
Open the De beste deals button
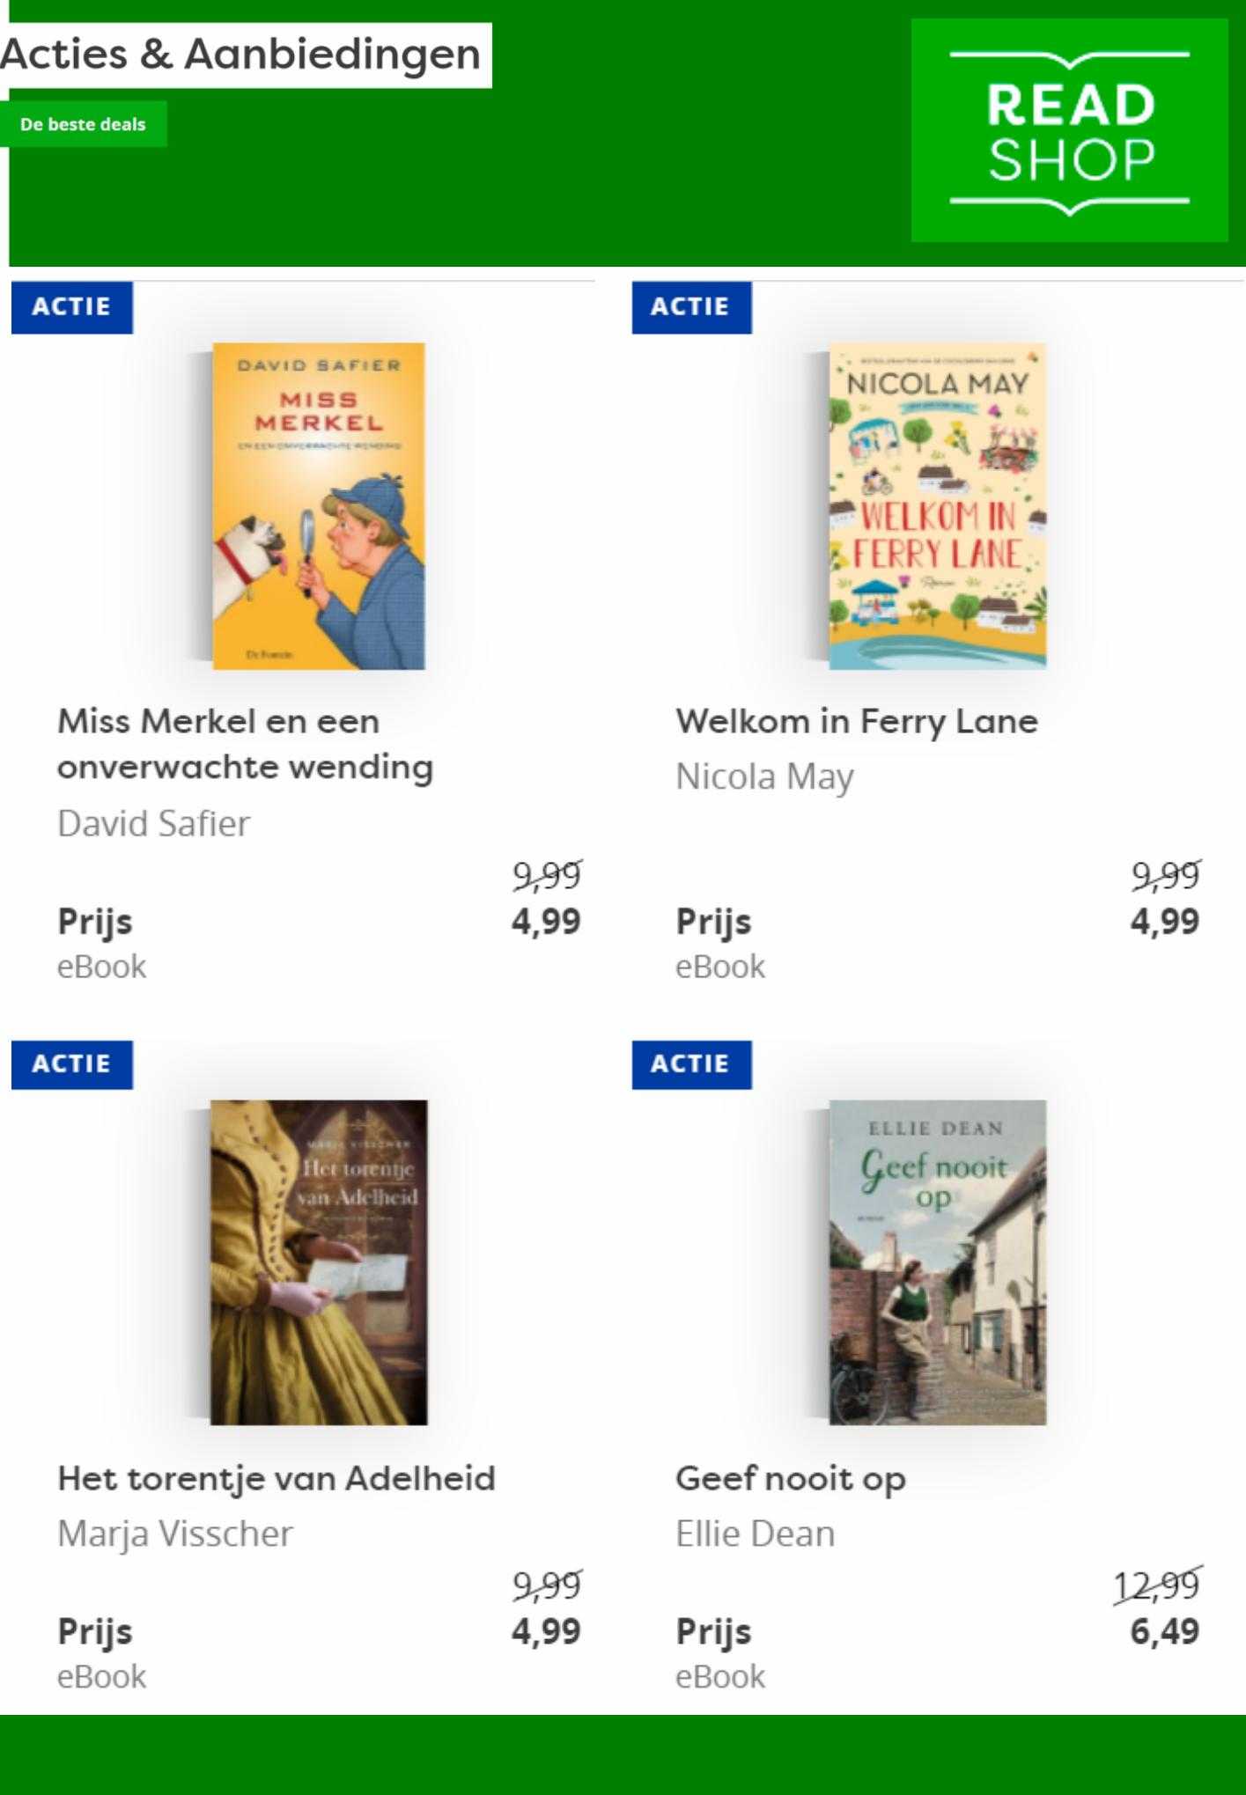[x=83, y=124]
